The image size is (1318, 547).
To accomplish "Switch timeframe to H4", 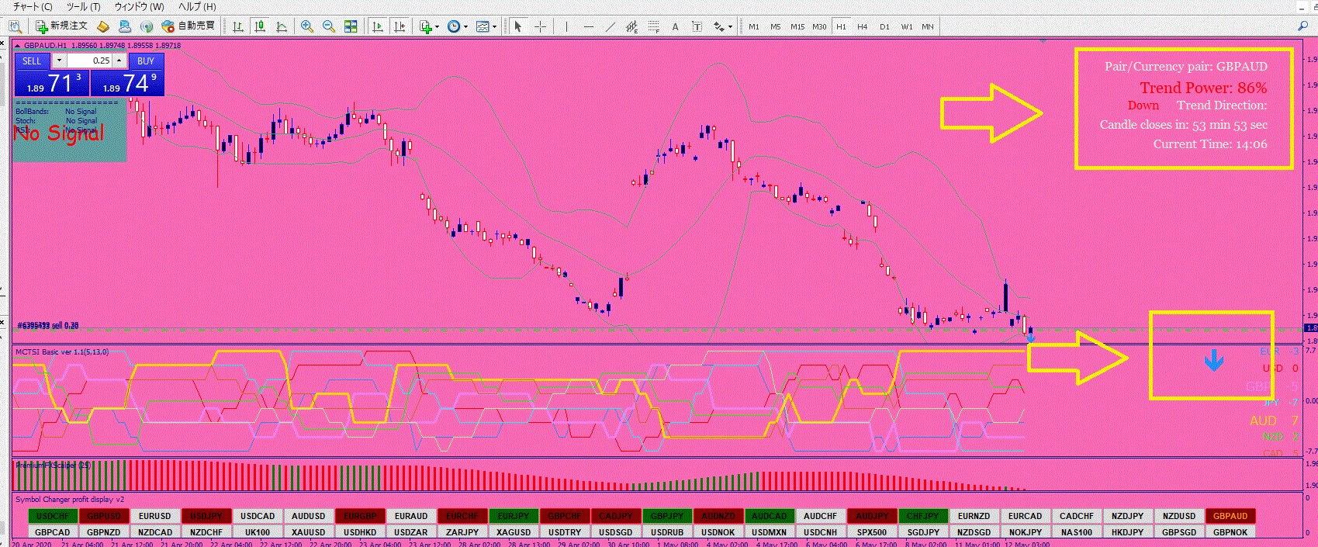I will coord(863,26).
